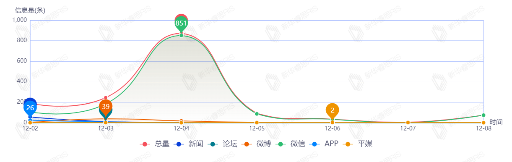Toggle the 总量 series in the legend
This screenshot has width=512, height=162.
[x=162, y=144]
